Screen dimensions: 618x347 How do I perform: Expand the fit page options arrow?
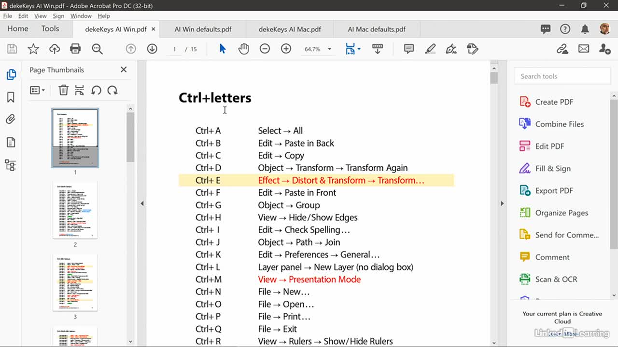coord(359,49)
